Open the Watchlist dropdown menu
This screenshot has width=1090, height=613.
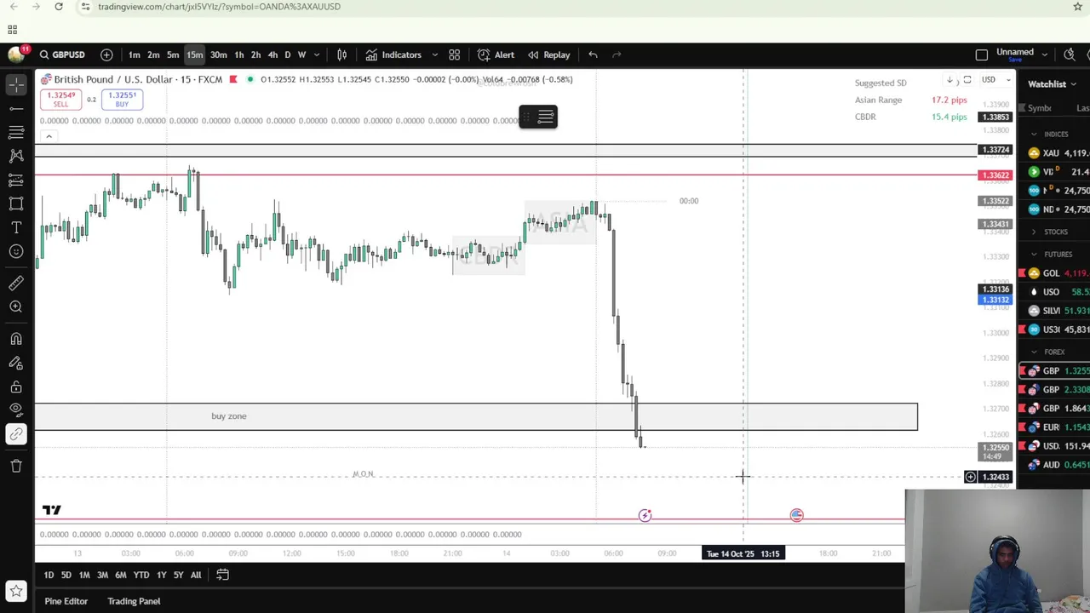click(x=1052, y=83)
